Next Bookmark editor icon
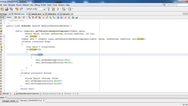The image size is (188, 106). point(50,17)
